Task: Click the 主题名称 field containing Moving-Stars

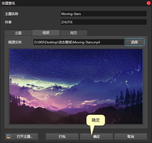Action: (104, 14)
